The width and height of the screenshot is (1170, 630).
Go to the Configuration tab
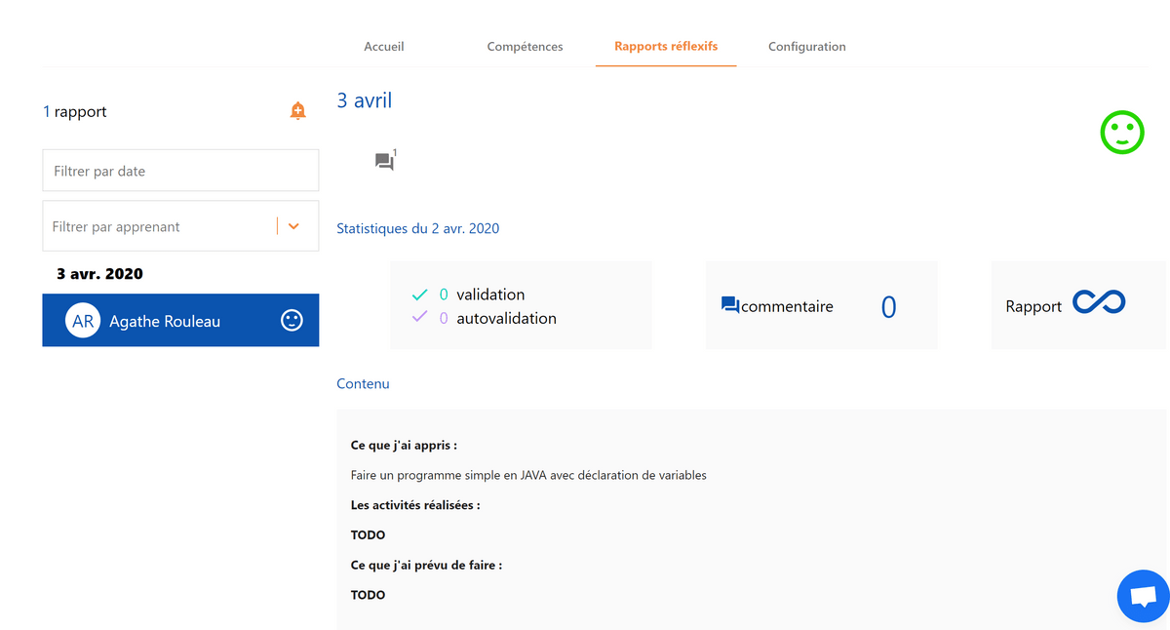click(x=806, y=46)
